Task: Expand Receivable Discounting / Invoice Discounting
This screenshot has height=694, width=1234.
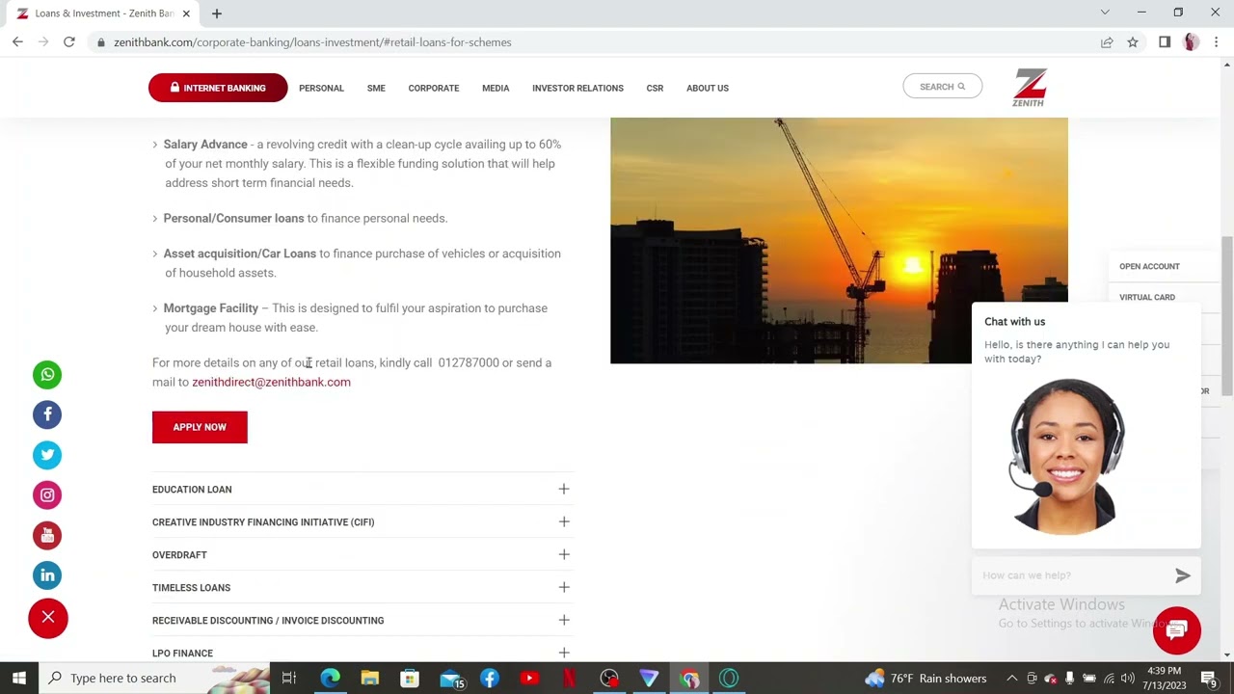Action: point(362,621)
